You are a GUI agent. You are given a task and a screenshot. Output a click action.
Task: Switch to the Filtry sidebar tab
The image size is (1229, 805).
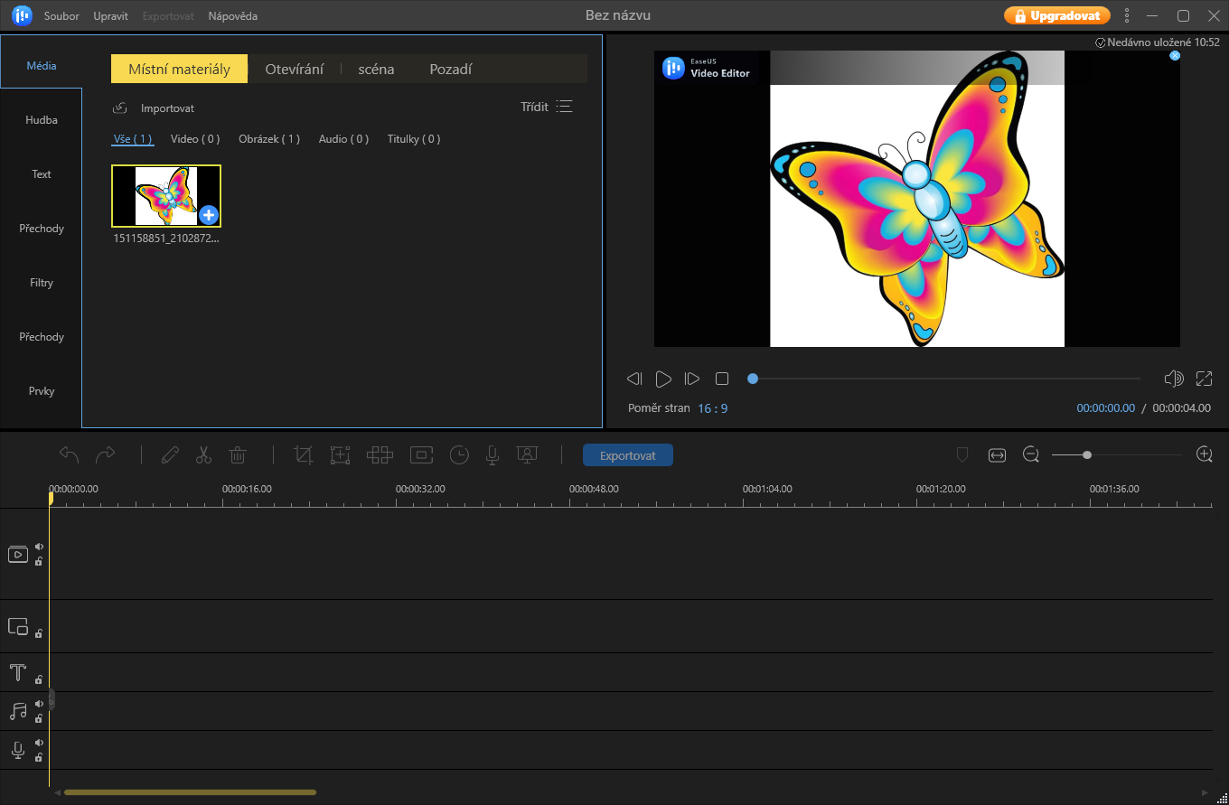coord(42,283)
